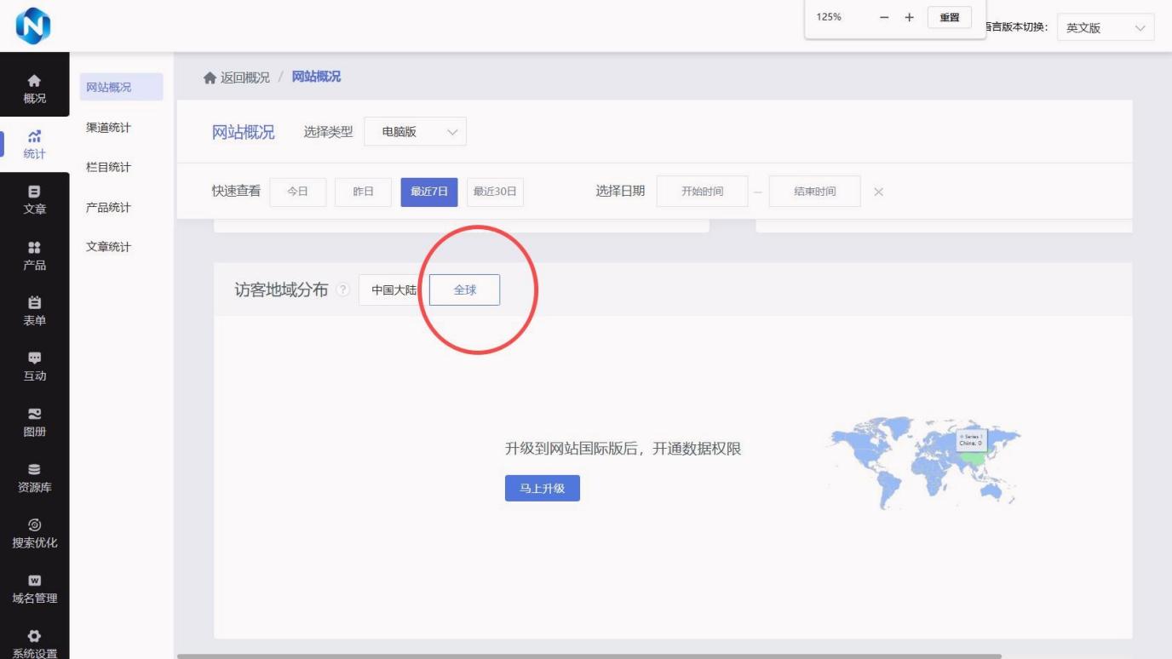Open the 英文版 language dropdown
Viewport: 1172px width, 659px height.
1105,28
